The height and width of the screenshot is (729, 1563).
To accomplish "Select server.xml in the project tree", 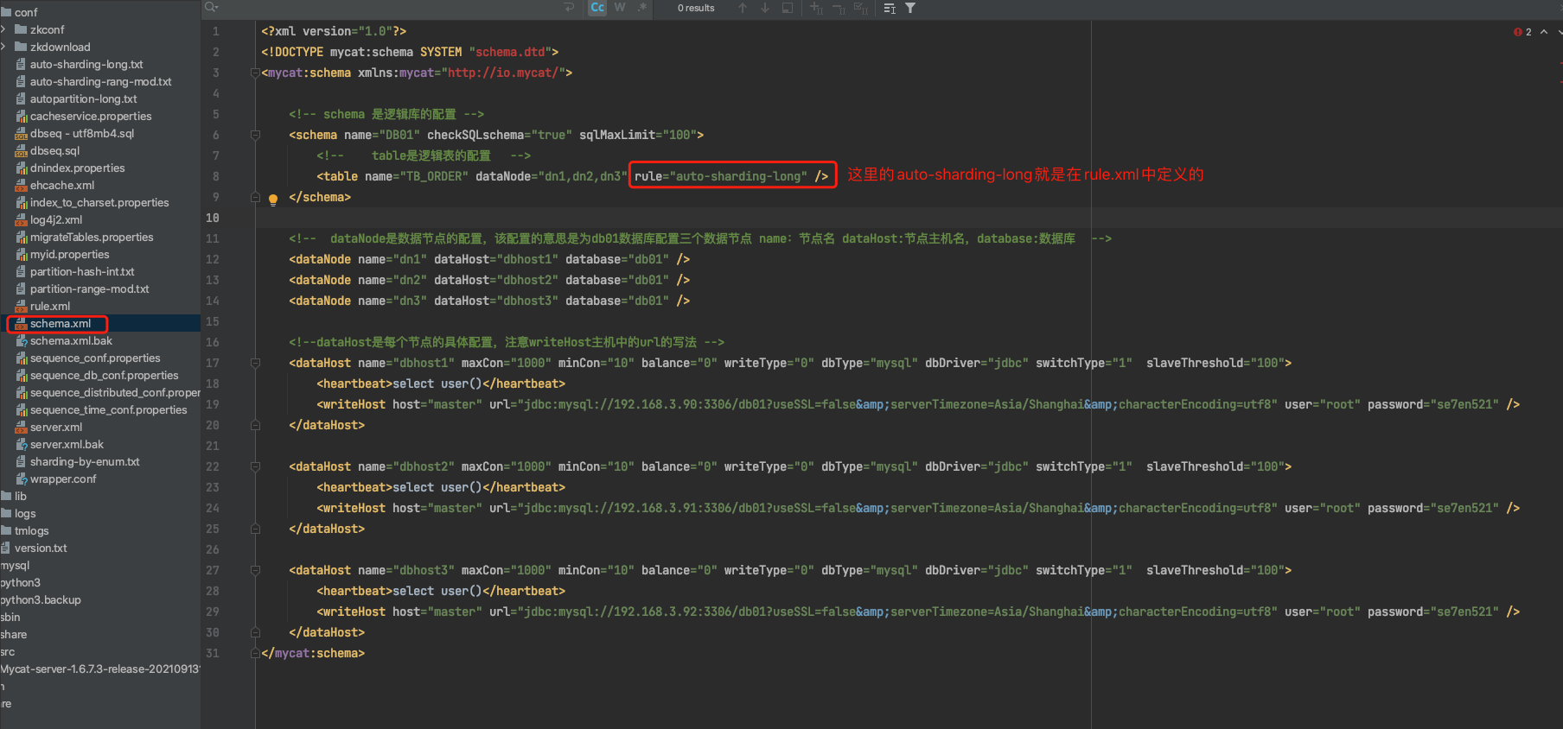I will tap(55, 427).
